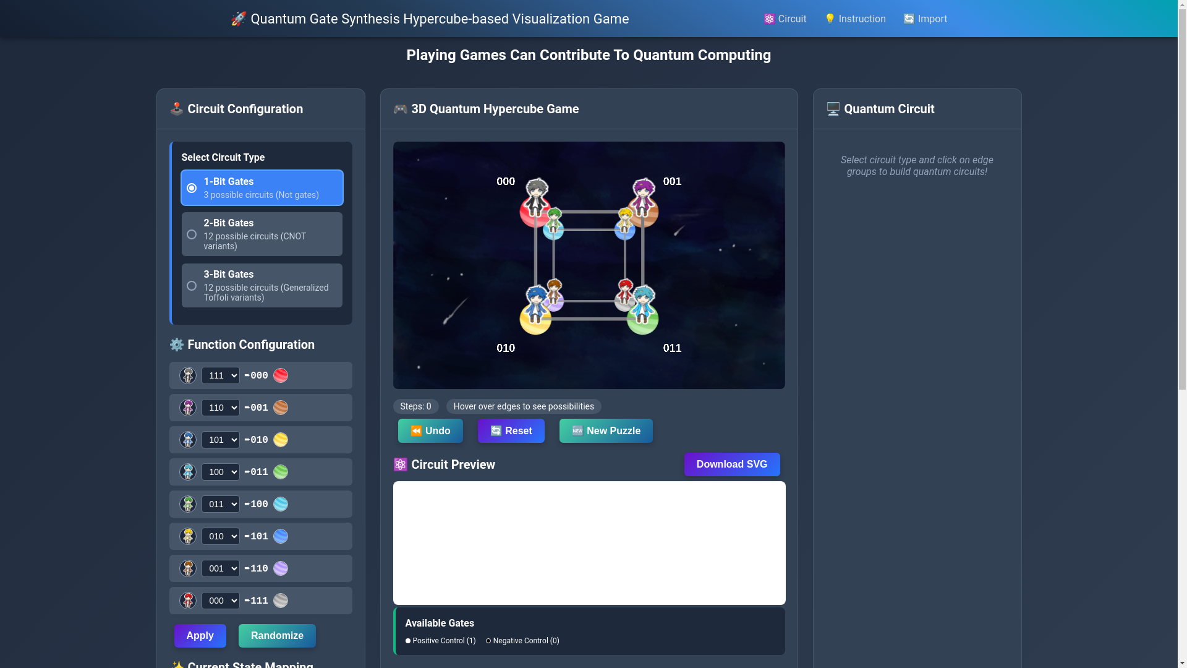Click the 'Hover over edges to see possibilities' hint
This screenshot has height=668, width=1187.
point(524,406)
